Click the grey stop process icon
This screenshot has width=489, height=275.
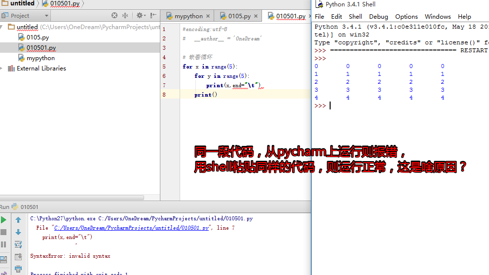point(4,232)
